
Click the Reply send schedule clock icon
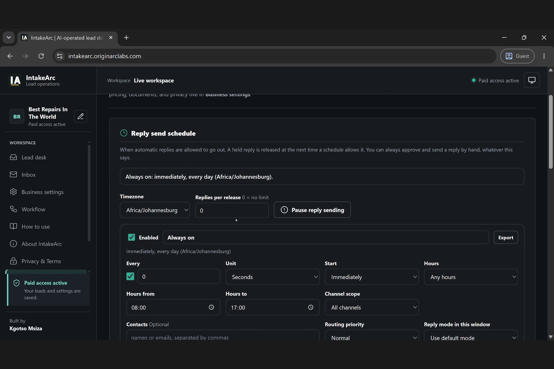tap(123, 133)
